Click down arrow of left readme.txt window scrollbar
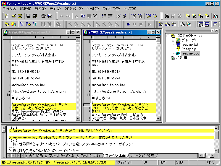 pyautogui.click(x=78, y=119)
